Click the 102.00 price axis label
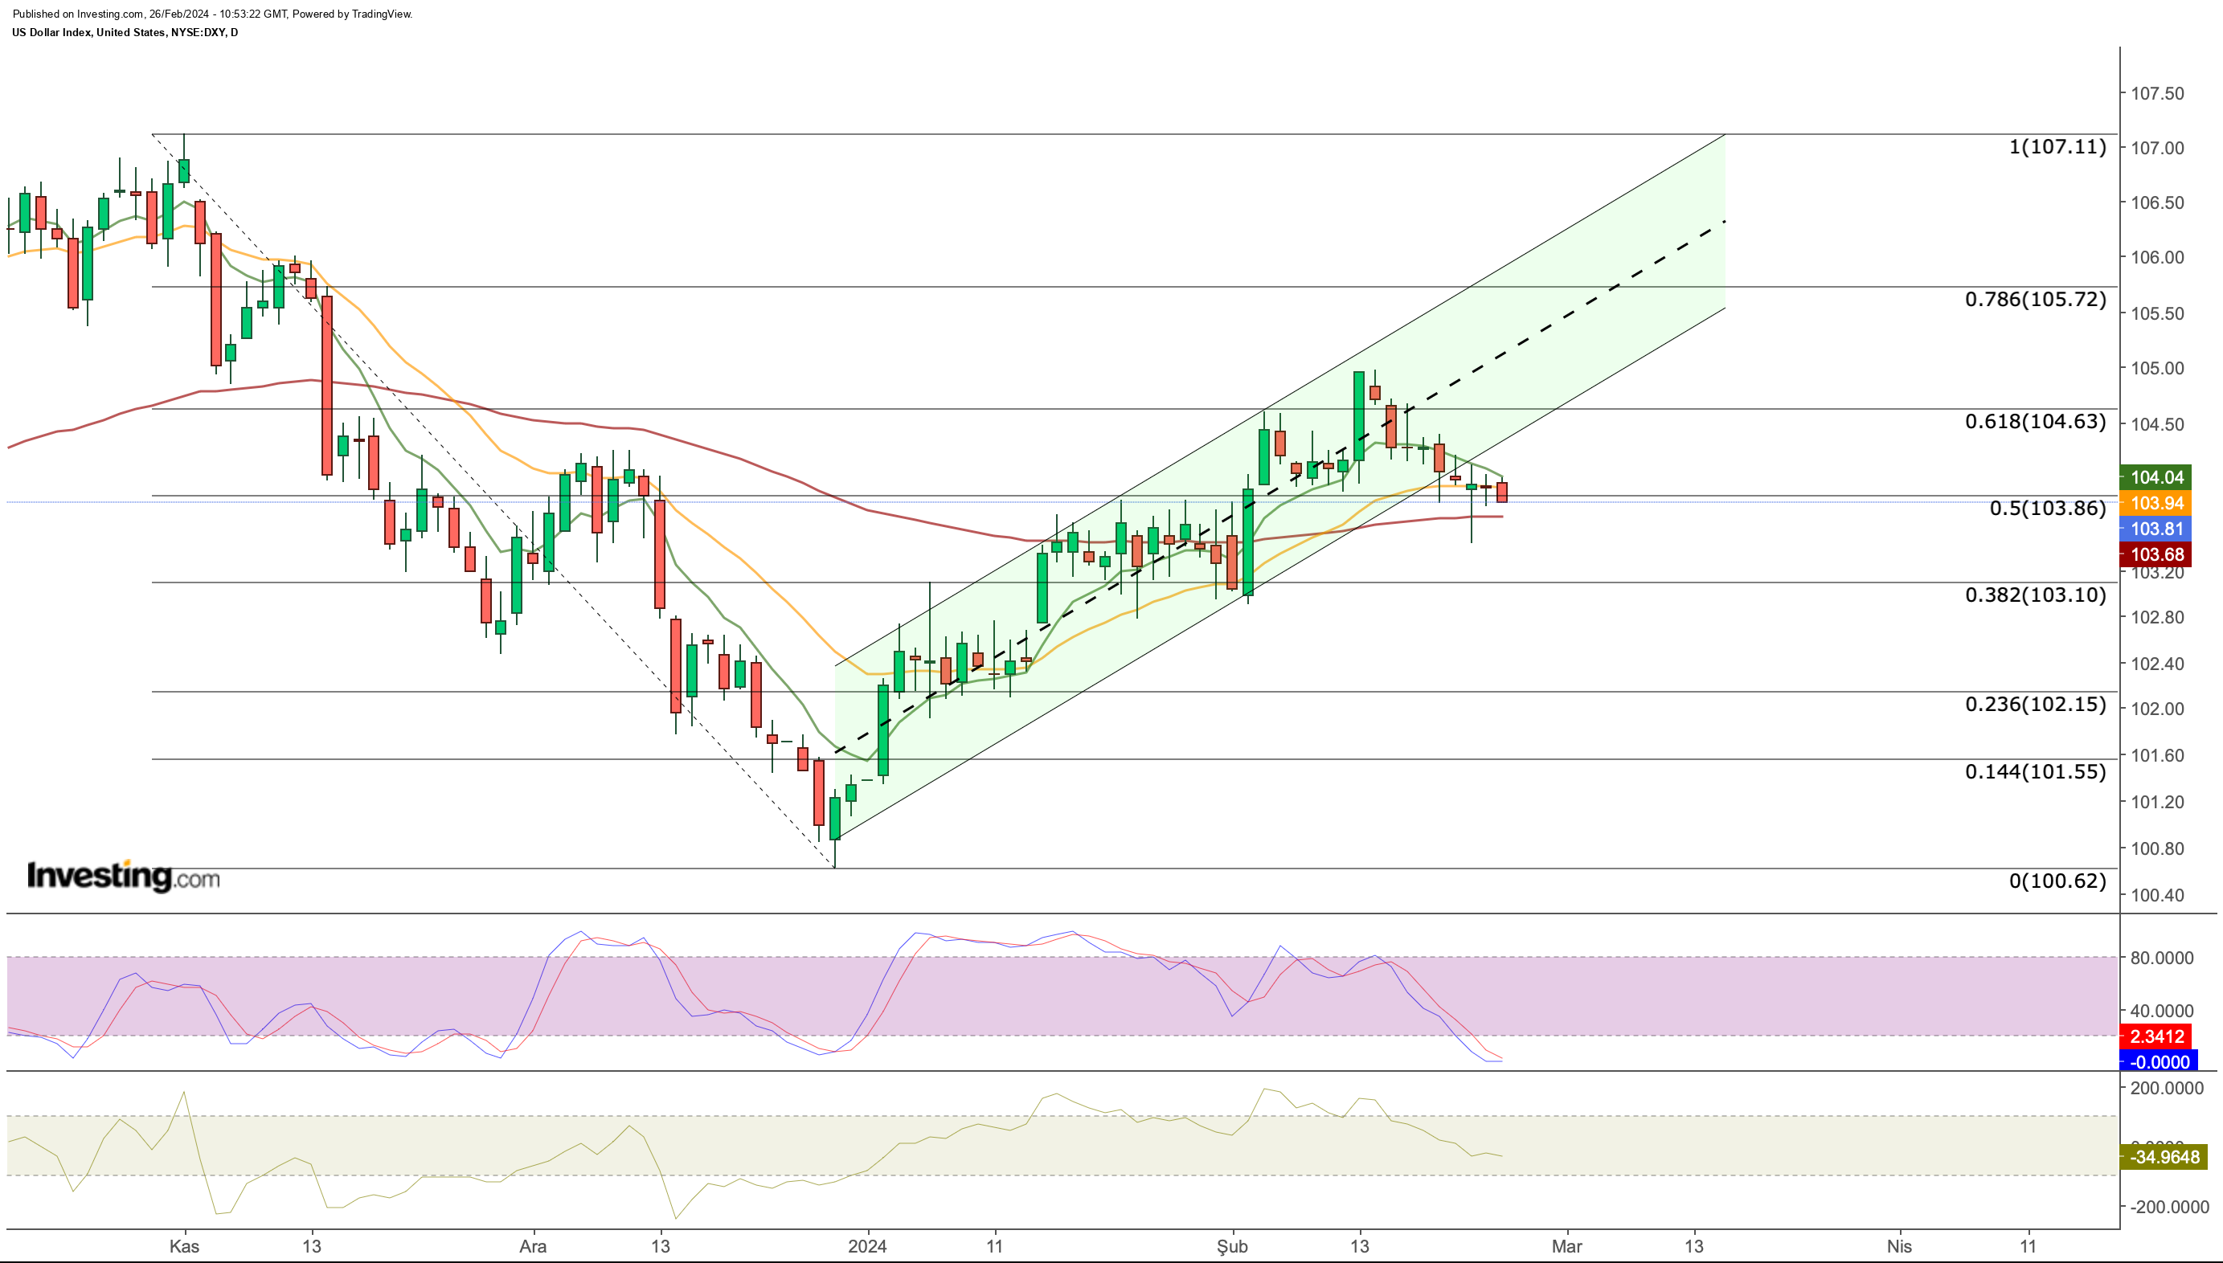Image resolution: width=2223 pixels, height=1263 pixels. pos(2157,709)
